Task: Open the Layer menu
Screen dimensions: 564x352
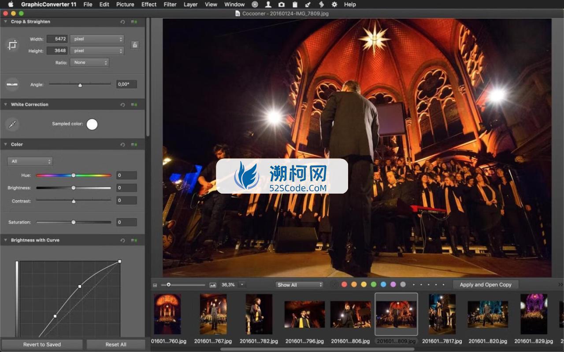Action: click(x=190, y=4)
